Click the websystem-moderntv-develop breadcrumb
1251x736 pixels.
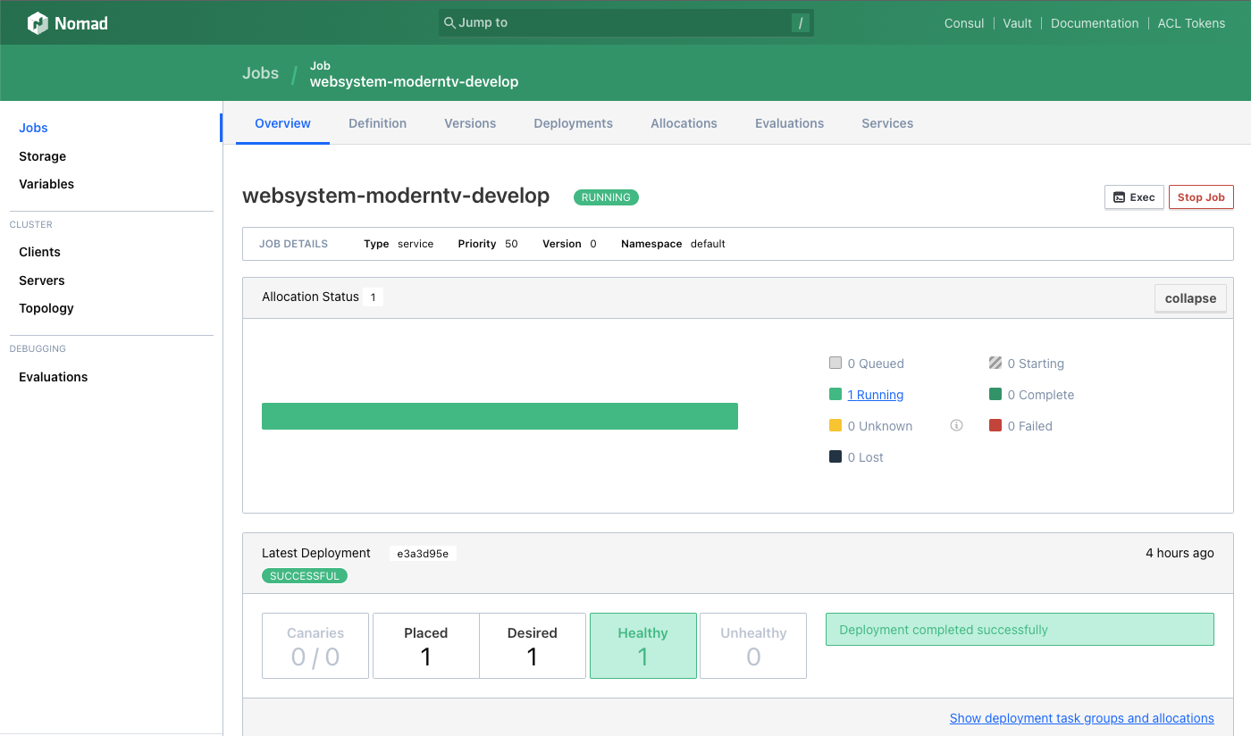pos(414,81)
